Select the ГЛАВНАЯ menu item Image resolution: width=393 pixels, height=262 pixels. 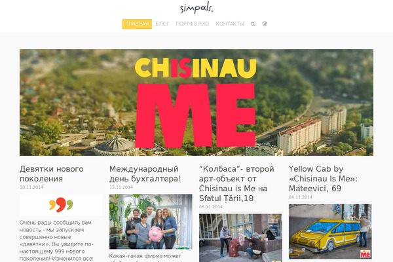point(137,24)
